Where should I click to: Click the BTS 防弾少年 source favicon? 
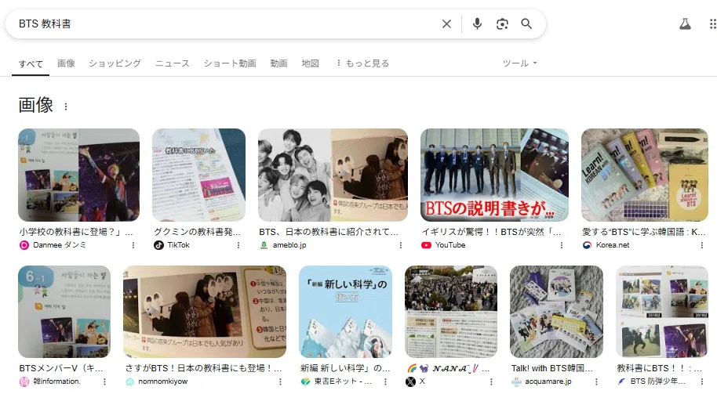(622, 381)
